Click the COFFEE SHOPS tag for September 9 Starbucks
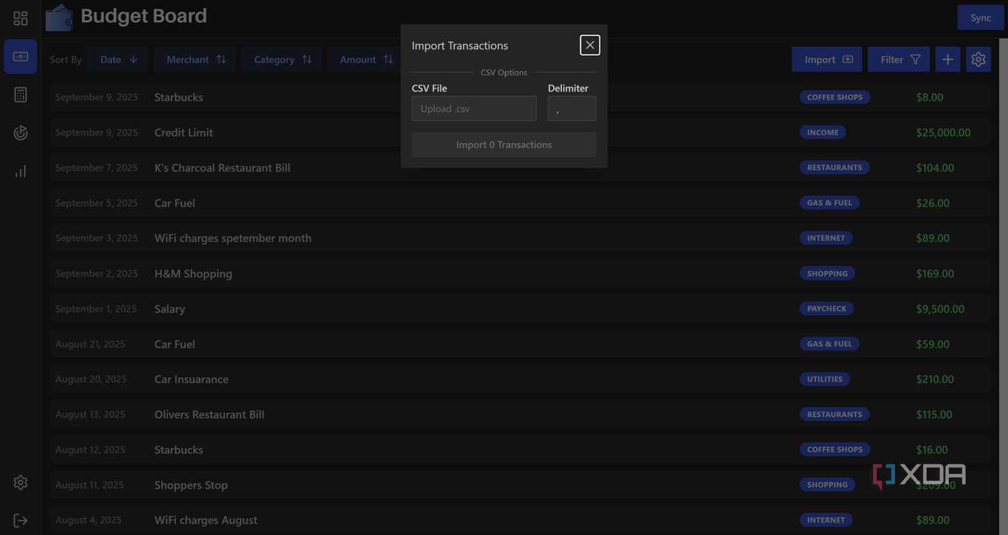The height and width of the screenshot is (535, 1008). point(835,97)
